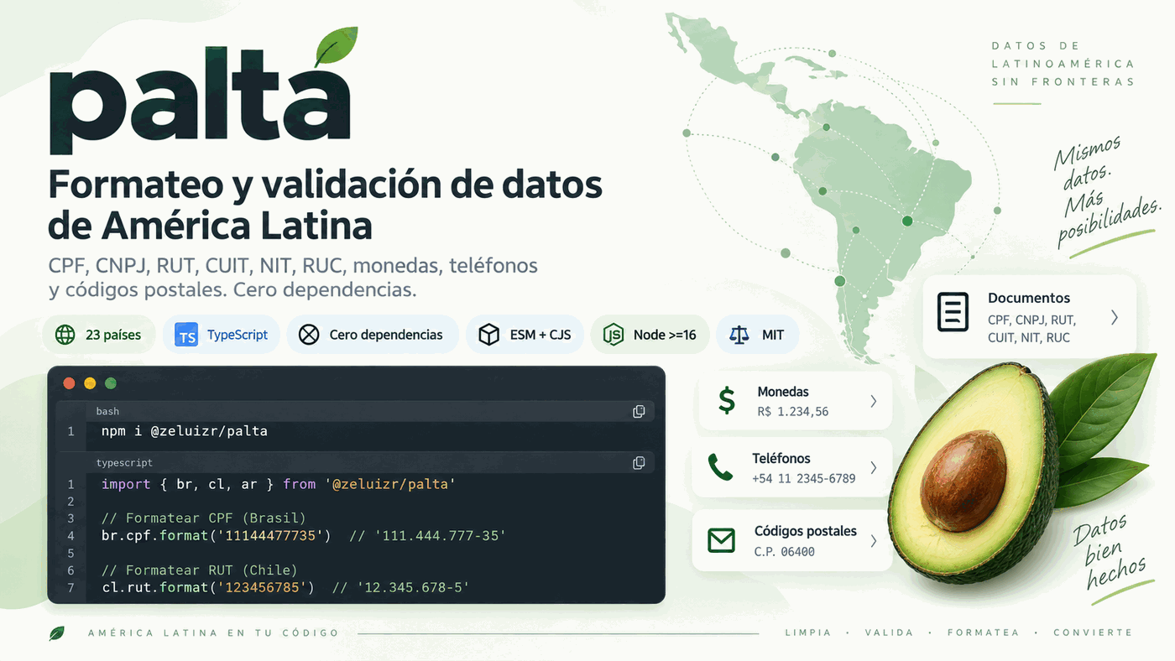Copy the typescript code snippet
This screenshot has height=661, width=1175.
[x=639, y=462]
